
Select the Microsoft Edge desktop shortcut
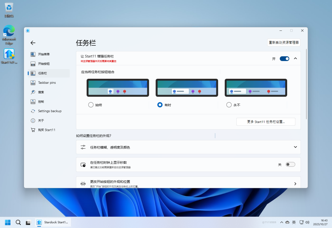(x=9, y=35)
